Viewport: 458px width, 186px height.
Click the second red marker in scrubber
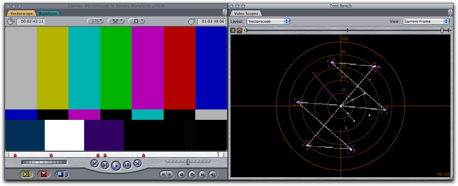tap(51, 155)
